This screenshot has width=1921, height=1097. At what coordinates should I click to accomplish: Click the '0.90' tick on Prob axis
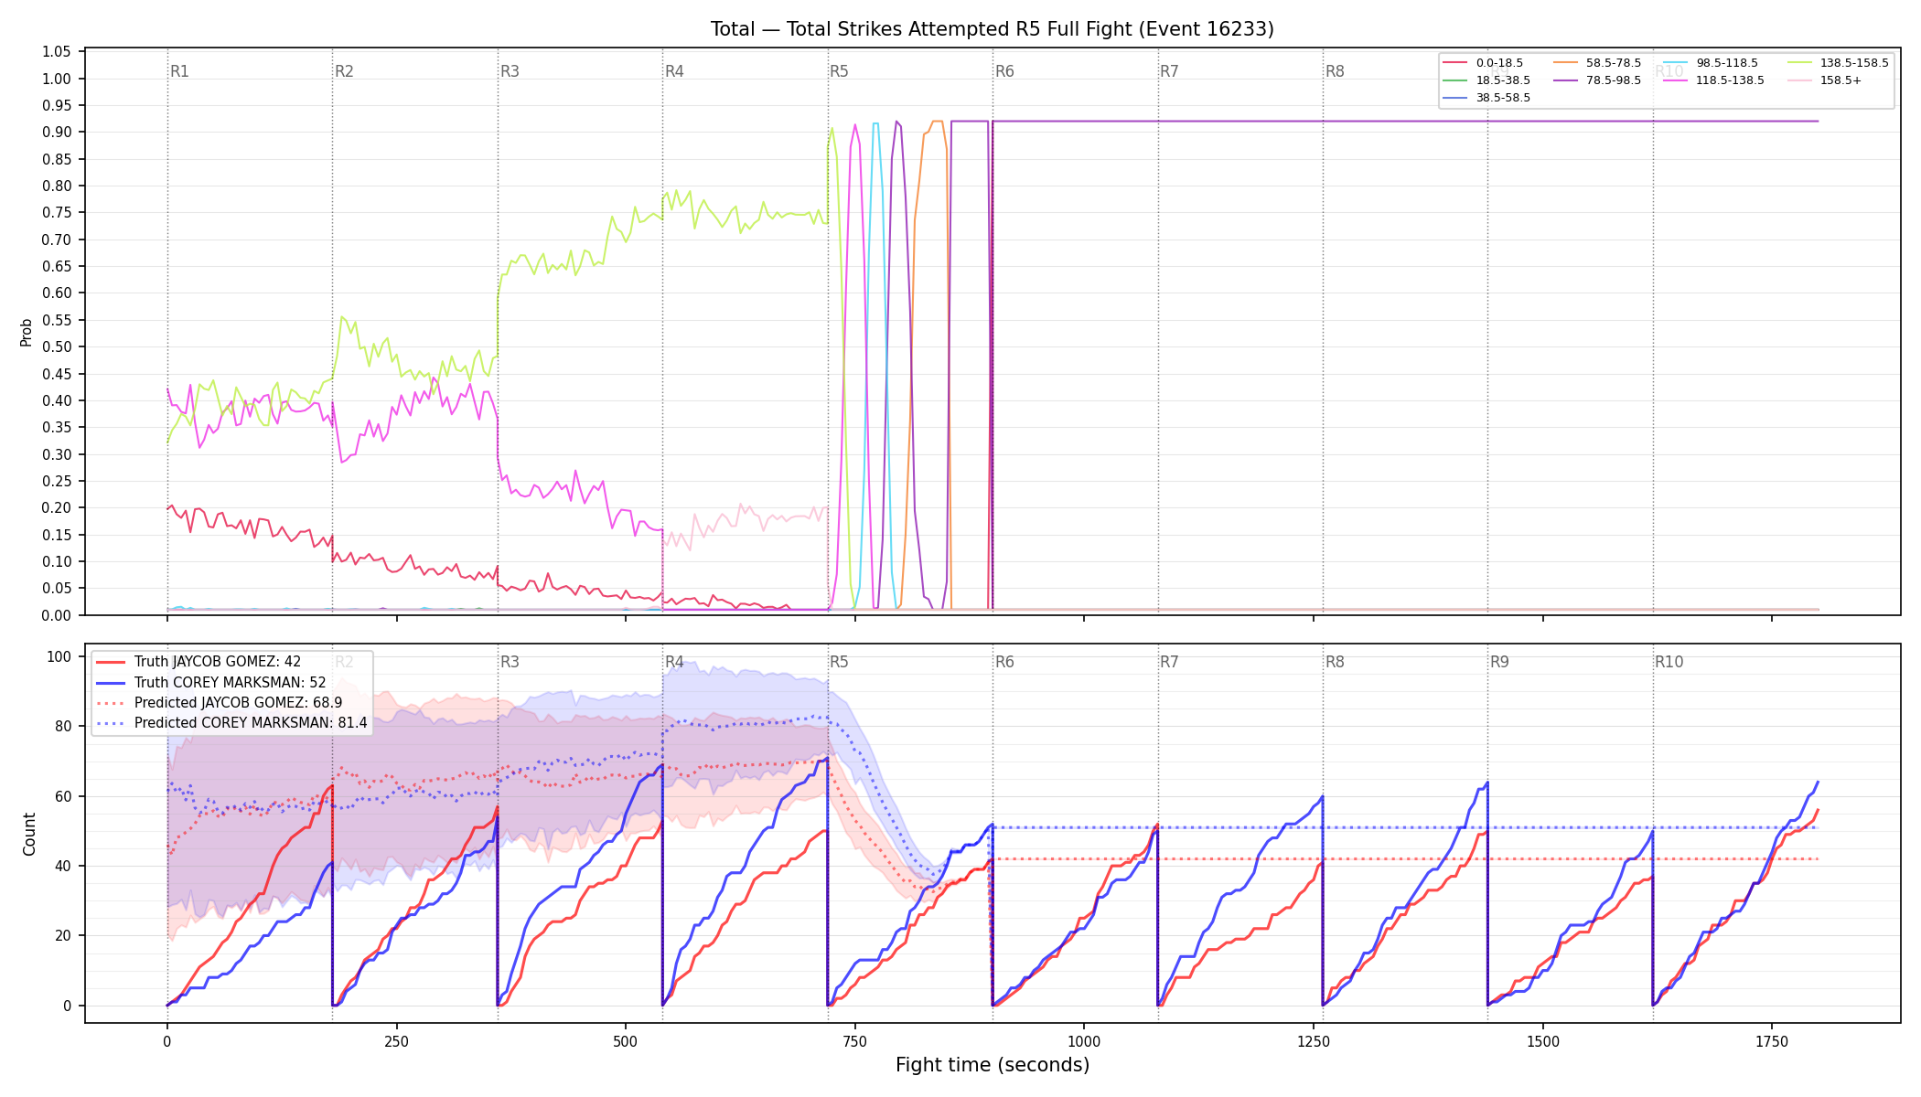coord(57,133)
